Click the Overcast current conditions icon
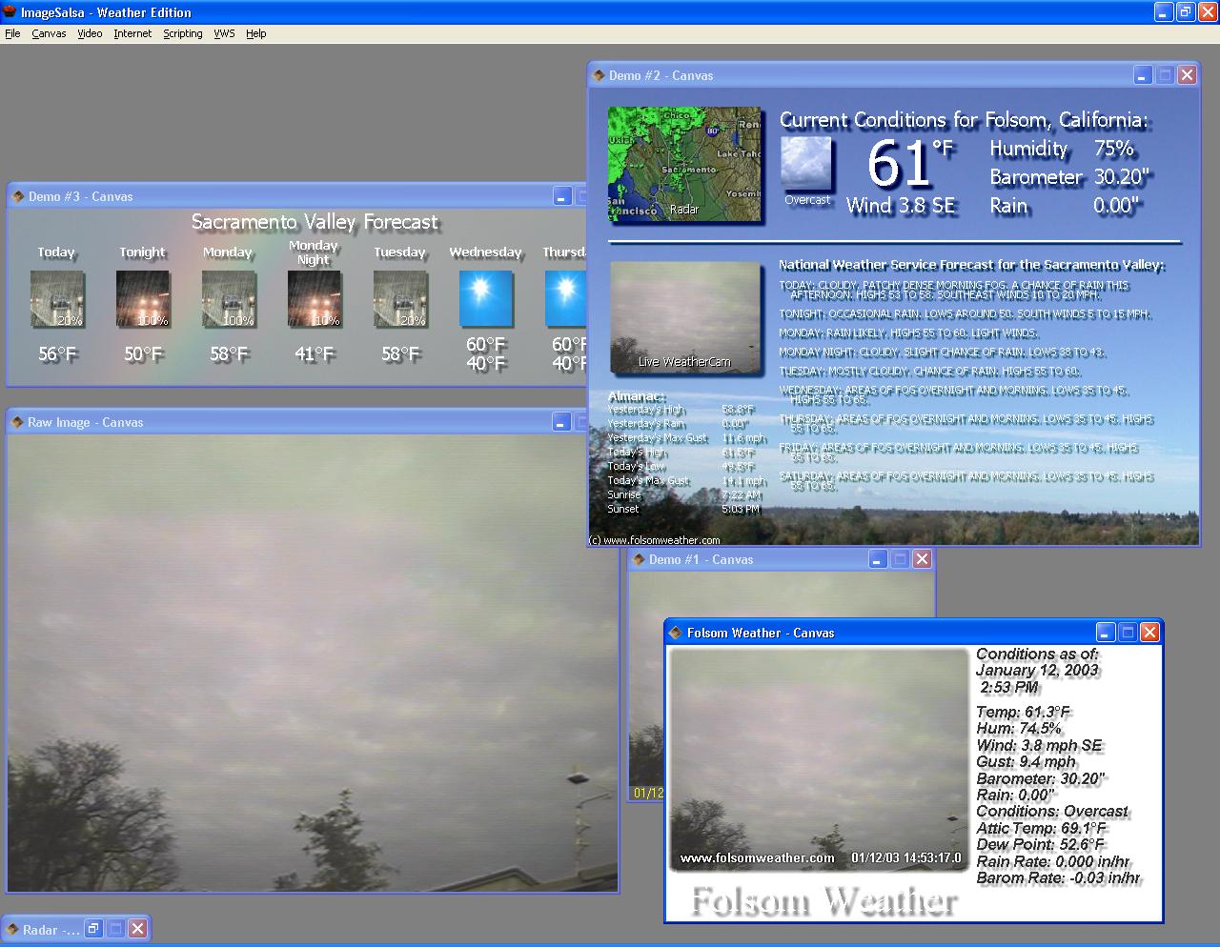1220x947 pixels. [806, 164]
